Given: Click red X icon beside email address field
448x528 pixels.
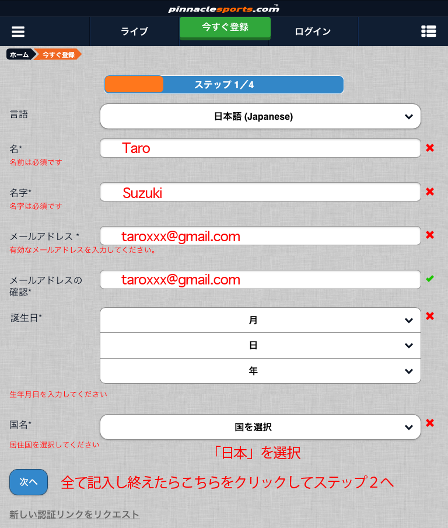Looking at the screenshot, I should (x=430, y=235).
